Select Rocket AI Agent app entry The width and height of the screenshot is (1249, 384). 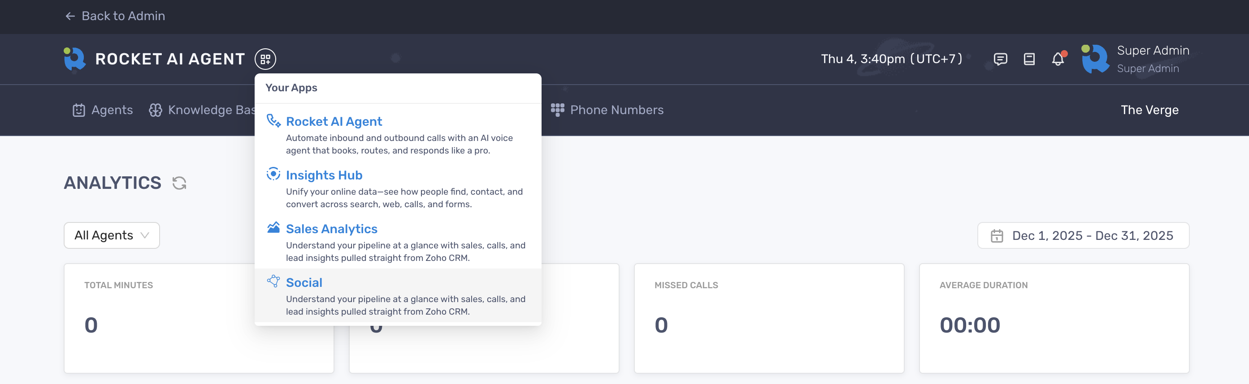point(334,121)
